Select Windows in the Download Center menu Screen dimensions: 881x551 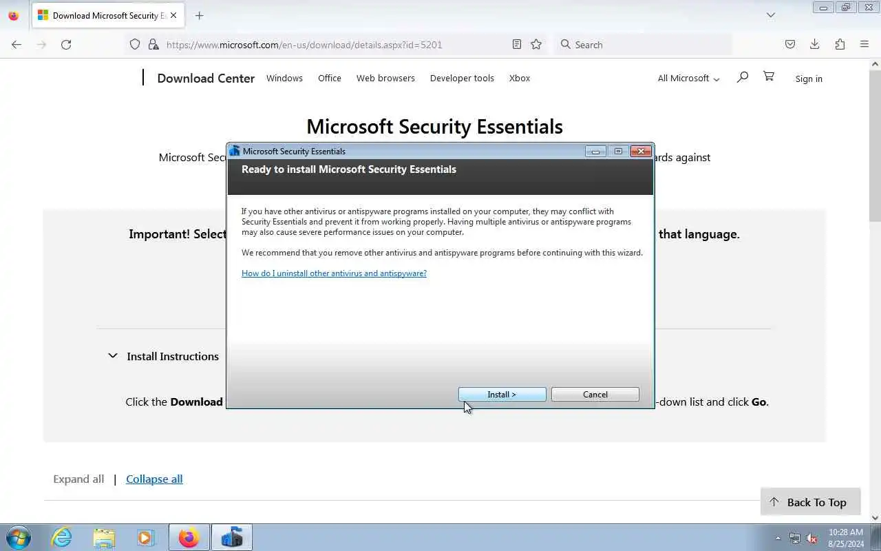click(x=284, y=79)
